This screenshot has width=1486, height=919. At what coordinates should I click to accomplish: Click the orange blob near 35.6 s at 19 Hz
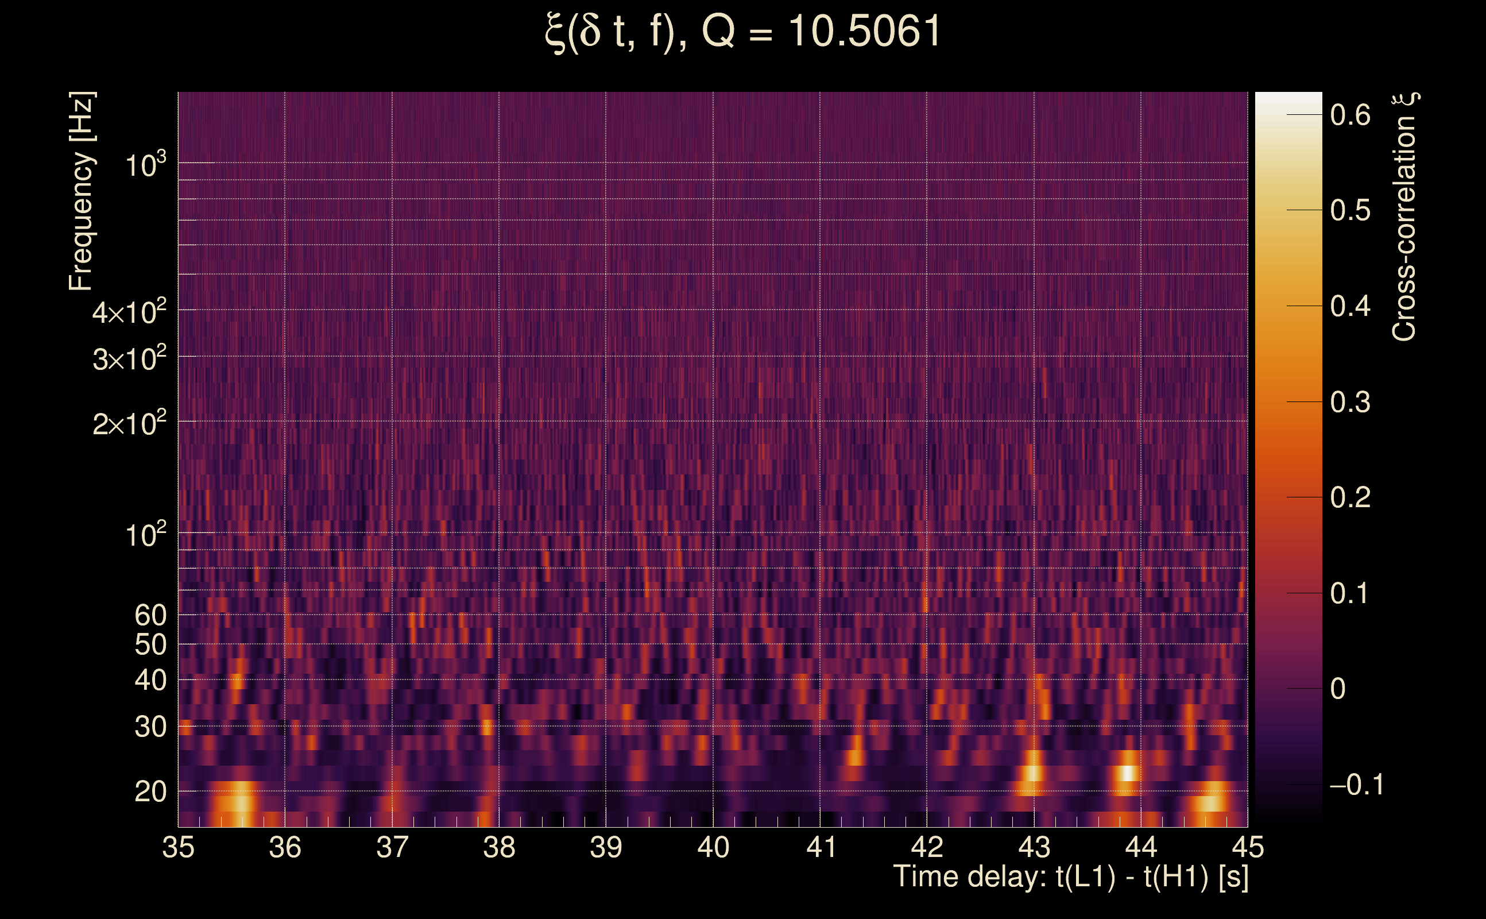[x=241, y=804]
